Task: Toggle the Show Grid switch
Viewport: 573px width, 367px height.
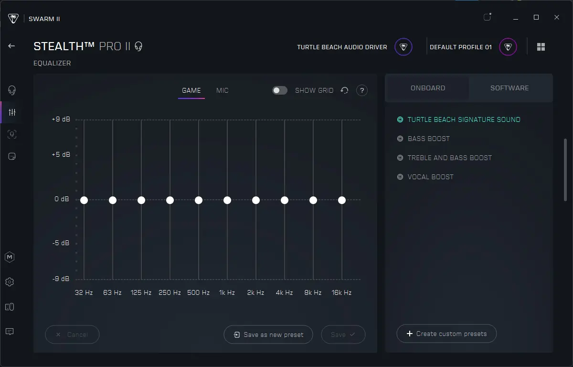Action: (280, 90)
